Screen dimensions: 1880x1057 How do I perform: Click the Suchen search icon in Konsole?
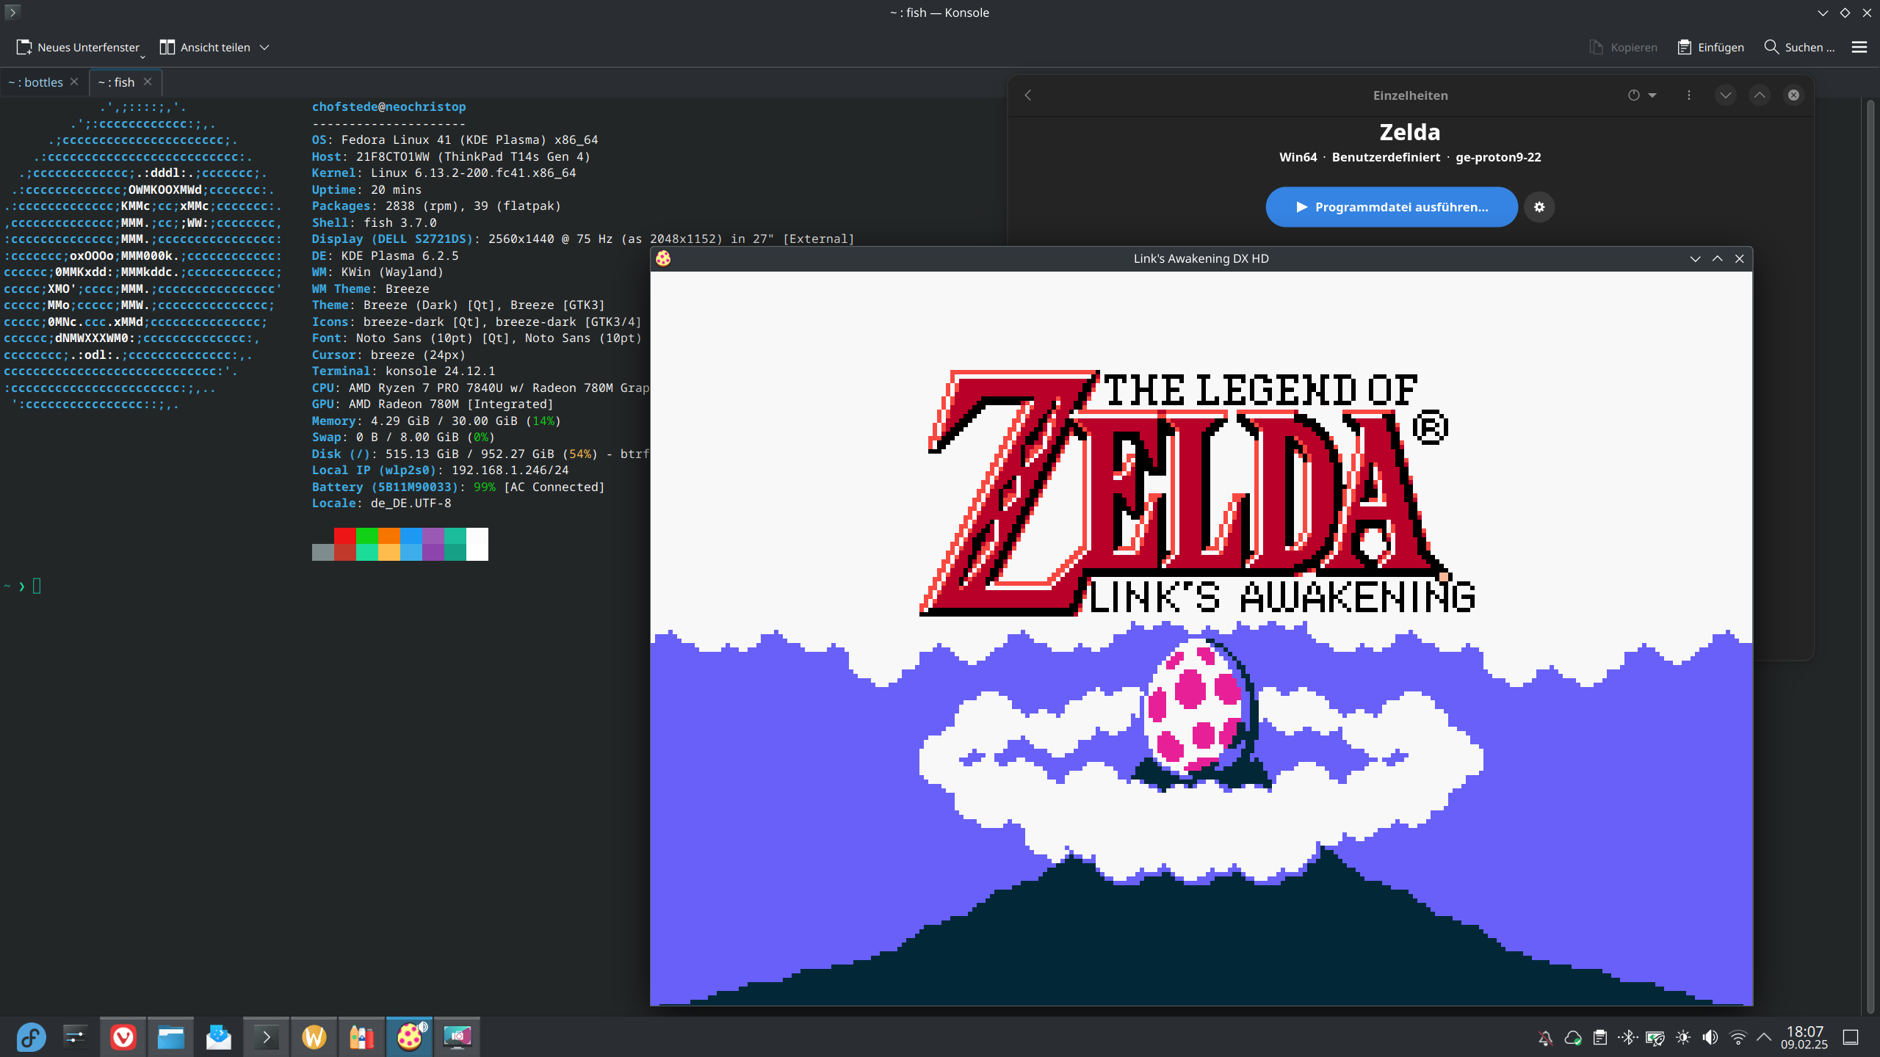[x=1771, y=47]
